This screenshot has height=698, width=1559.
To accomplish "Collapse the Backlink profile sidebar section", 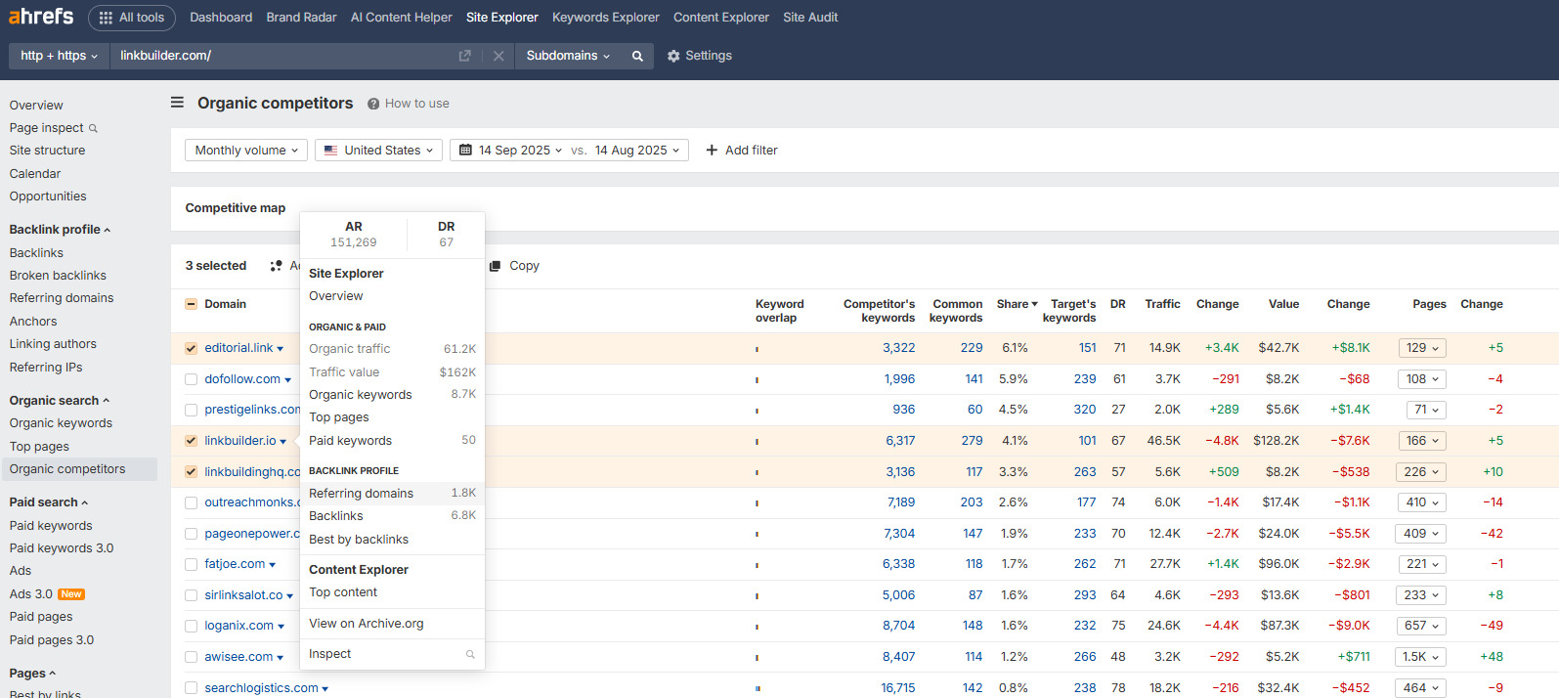I will pyautogui.click(x=60, y=230).
